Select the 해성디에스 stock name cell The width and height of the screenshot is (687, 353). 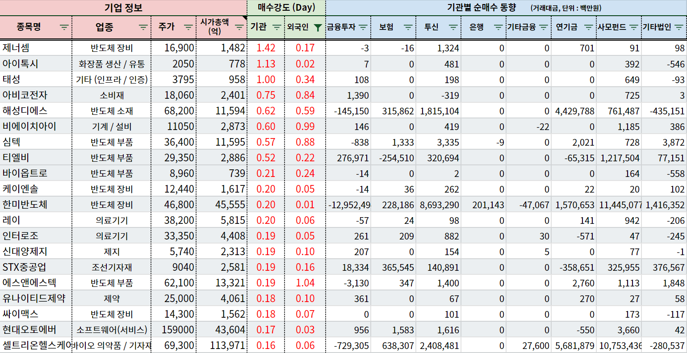click(36, 110)
